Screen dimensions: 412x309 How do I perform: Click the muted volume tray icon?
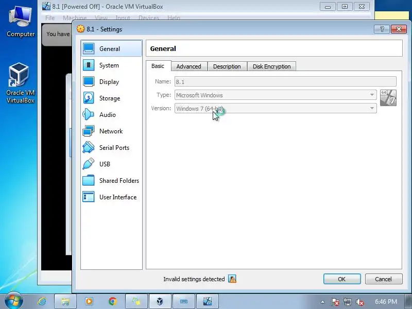click(359, 302)
